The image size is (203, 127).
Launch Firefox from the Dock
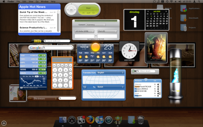[90, 120]
